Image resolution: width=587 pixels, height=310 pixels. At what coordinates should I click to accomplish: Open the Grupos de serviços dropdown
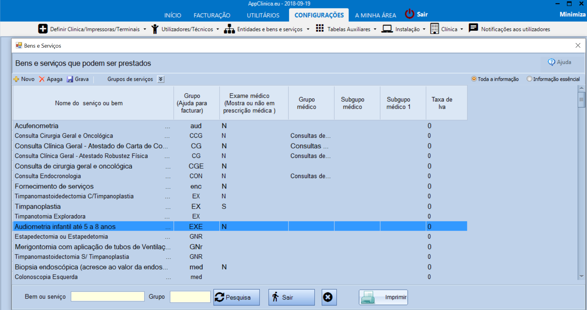(x=161, y=79)
